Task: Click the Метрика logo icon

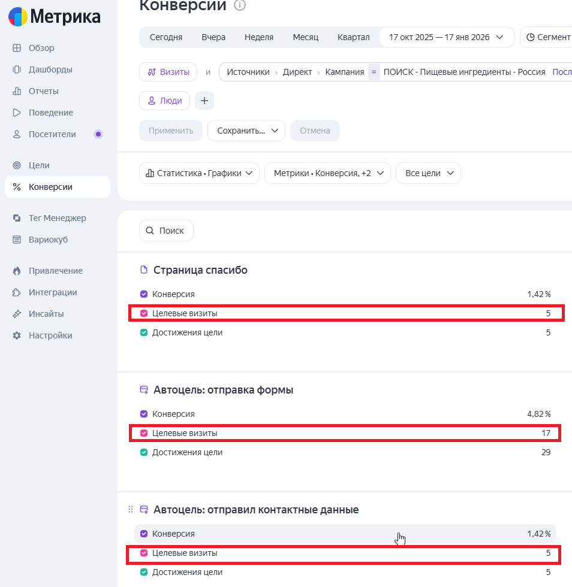Action: [x=17, y=17]
